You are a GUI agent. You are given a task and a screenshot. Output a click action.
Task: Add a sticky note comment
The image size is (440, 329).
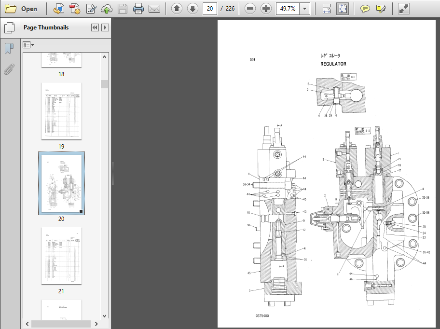point(365,9)
